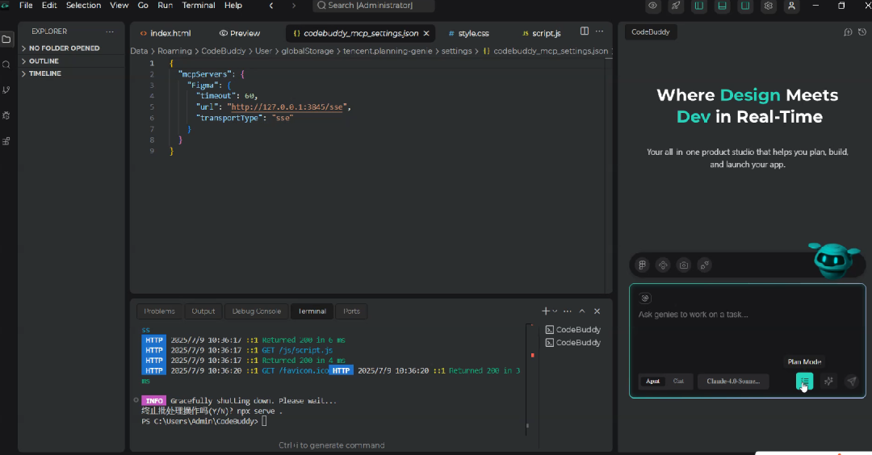Screen dimensions: 872x455
Task: Open the account profile icon
Action: pos(791,6)
